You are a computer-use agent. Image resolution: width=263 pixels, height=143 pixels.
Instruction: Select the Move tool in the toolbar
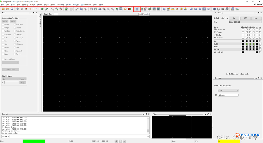18,9
